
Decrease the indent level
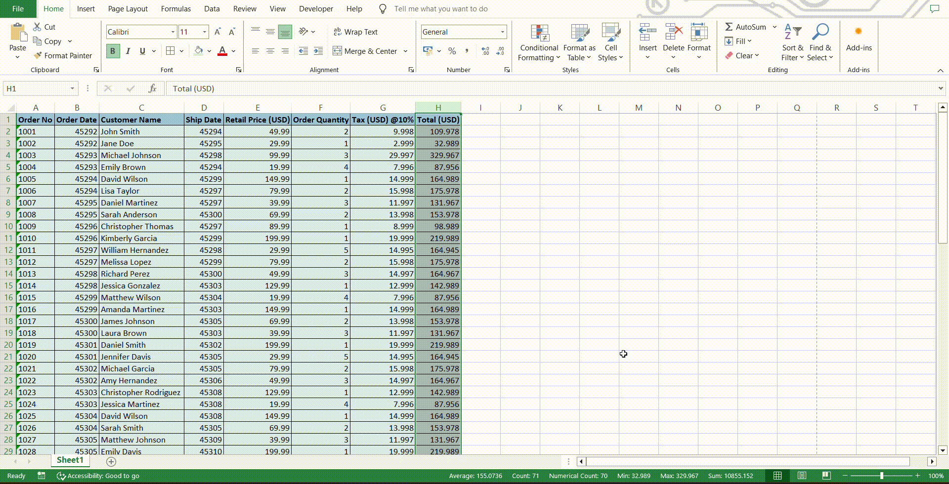click(303, 51)
